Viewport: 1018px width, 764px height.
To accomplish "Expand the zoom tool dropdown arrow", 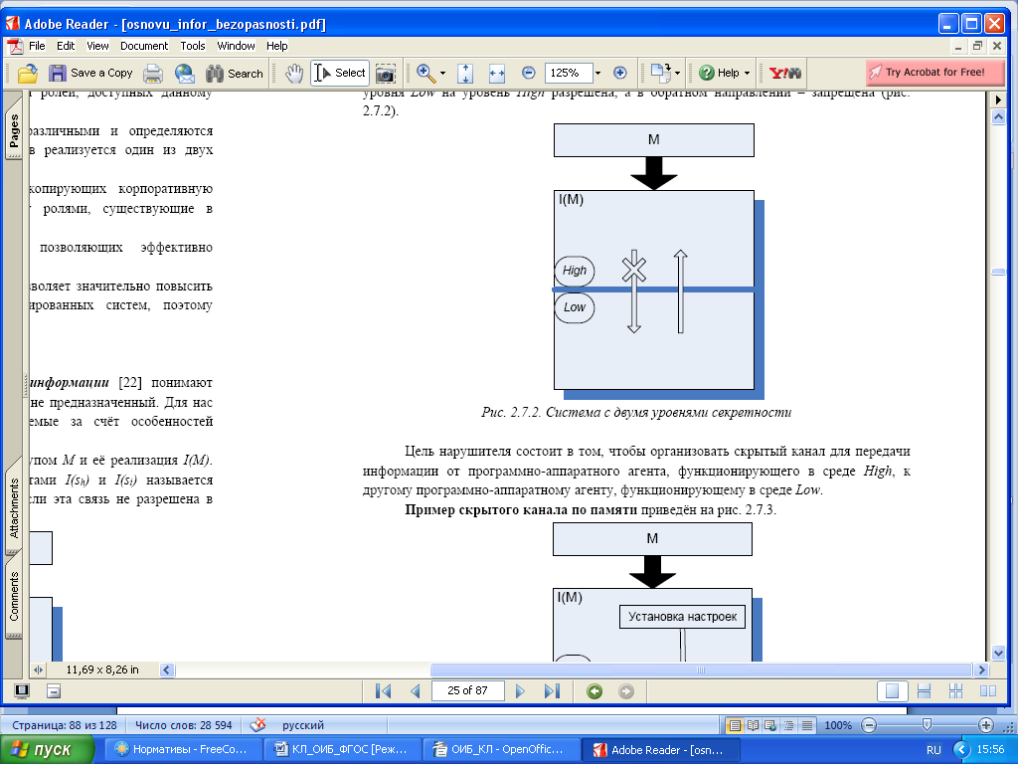I will (442, 74).
